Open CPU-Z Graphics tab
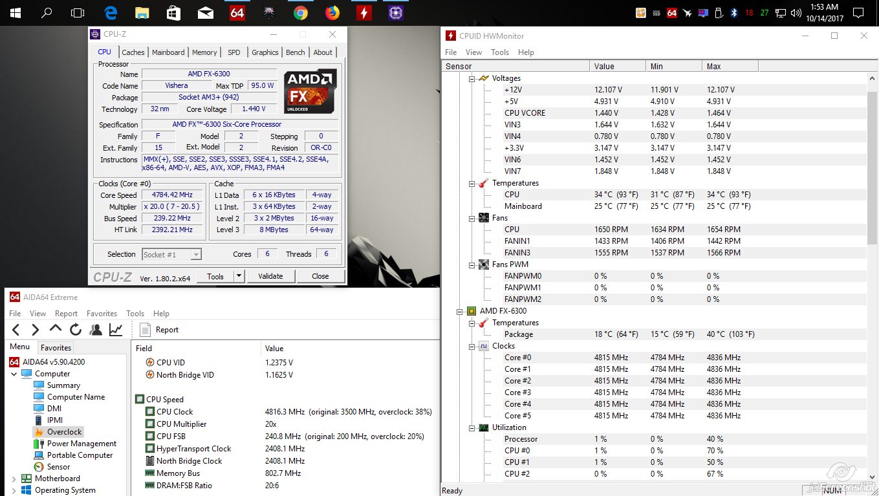This screenshot has width=879, height=496. tap(265, 52)
